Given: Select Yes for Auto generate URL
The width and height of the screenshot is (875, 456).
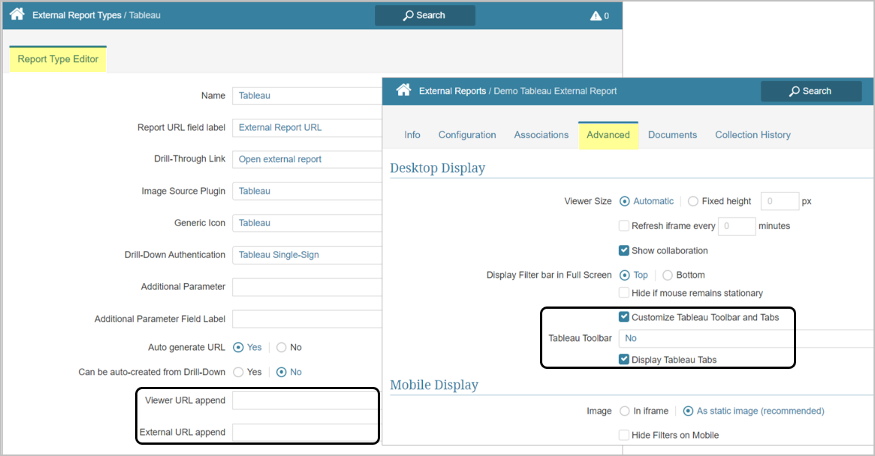Looking at the screenshot, I should coord(238,347).
